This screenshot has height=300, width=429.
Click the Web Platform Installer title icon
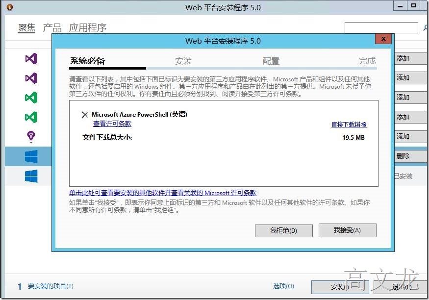pos(10,7)
